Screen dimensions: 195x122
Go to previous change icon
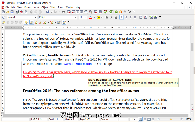coord(36,22)
